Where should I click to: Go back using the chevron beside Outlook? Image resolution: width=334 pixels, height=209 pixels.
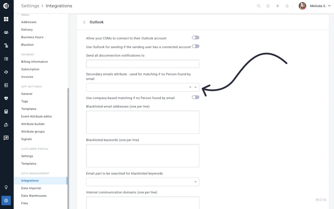pyautogui.click(x=84, y=22)
